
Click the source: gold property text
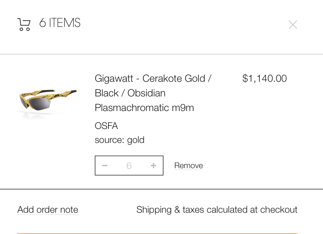point(119,140)
